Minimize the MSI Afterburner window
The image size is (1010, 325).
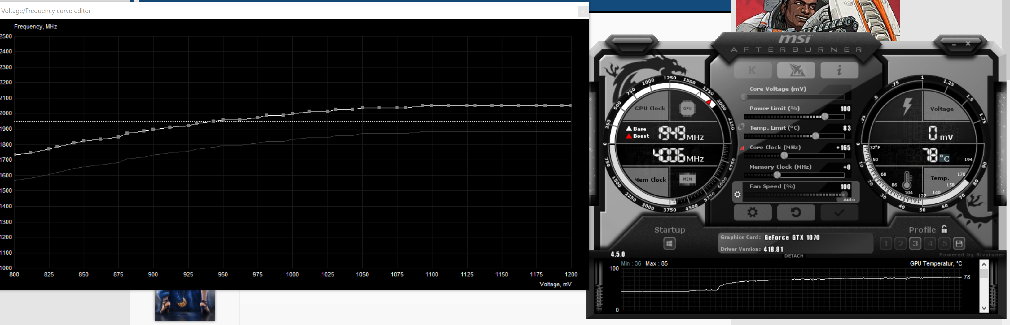pos(954,45)
